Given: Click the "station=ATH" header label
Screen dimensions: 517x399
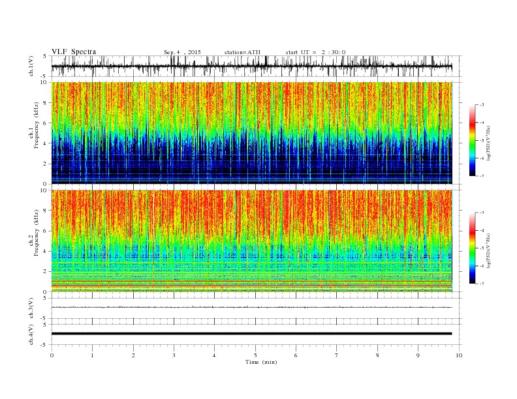Looking at the screenshot, I should point(242,52).
